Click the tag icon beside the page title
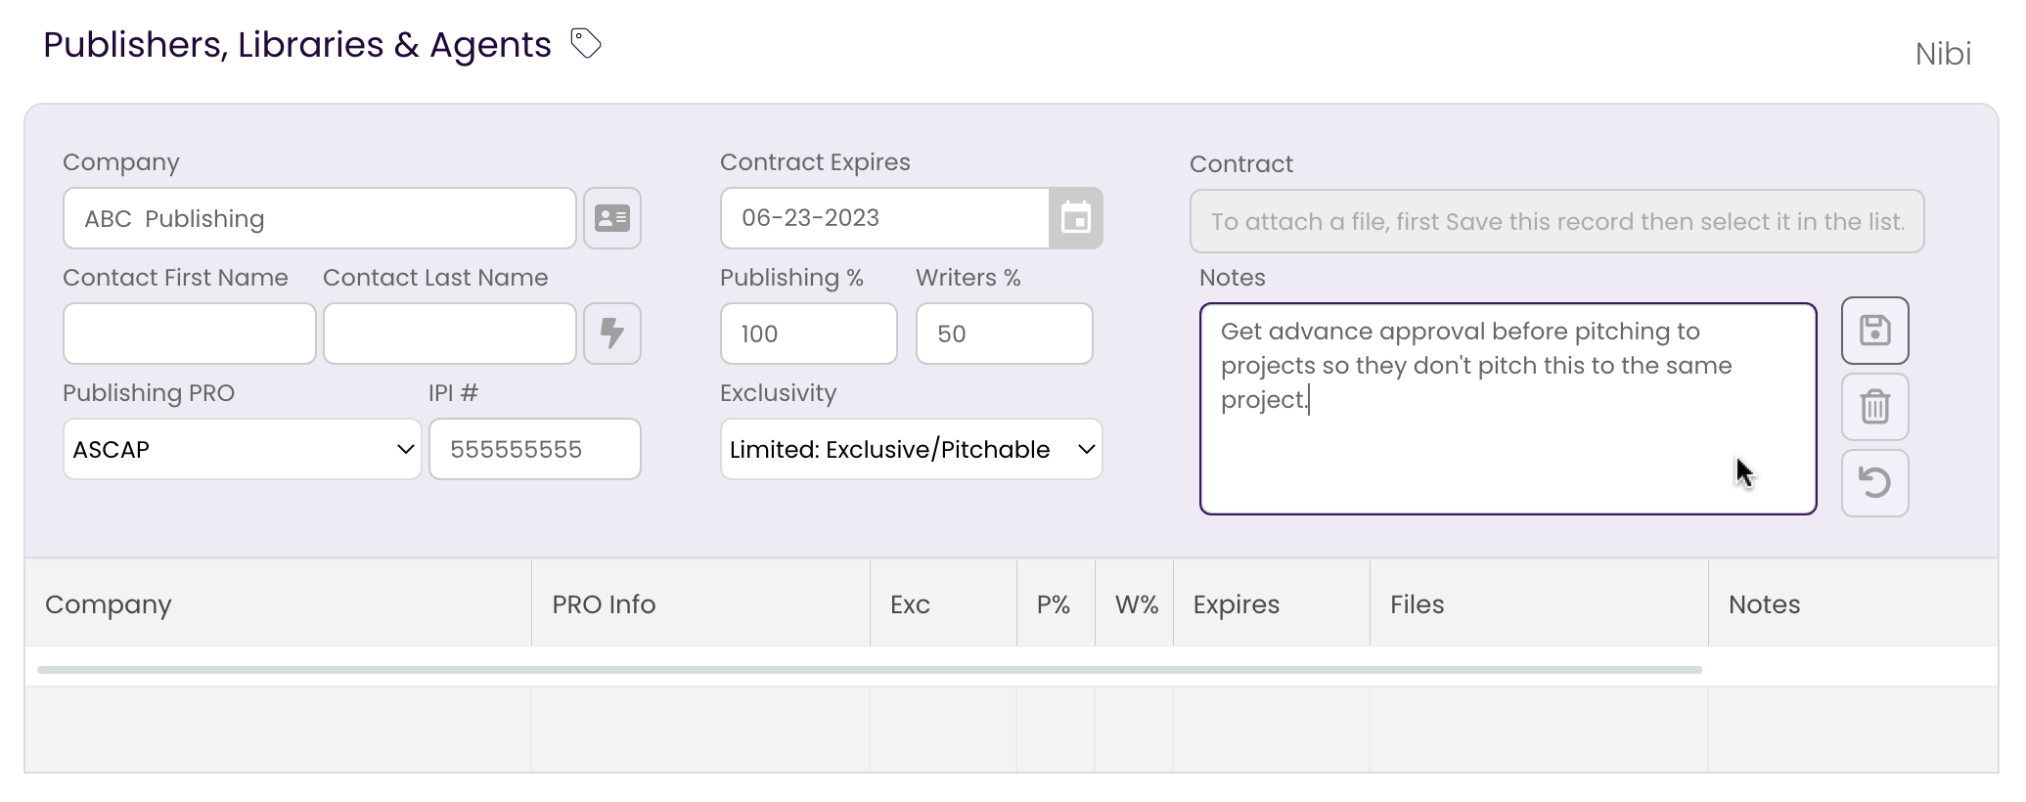The height and width of the screenshot is (802, 2026). coord(585,44)
